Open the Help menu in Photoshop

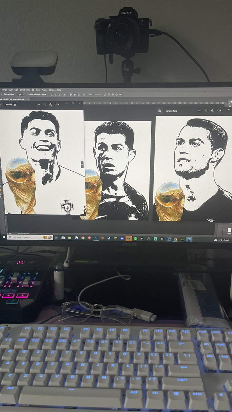point(59,90)
